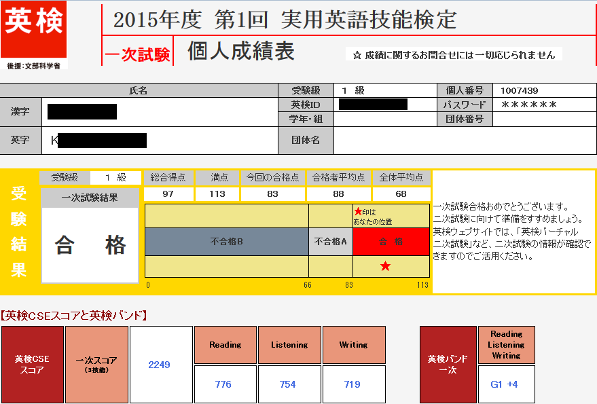Click the 一次試験結果 header
Viewport: 597px width, 404px height.
90,198
